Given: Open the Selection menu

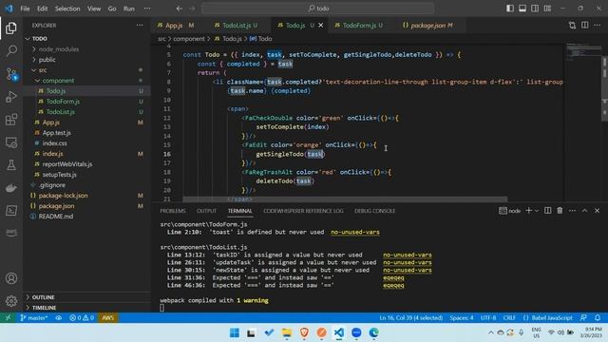Looking at the screenshot, I should click(67, 9).
